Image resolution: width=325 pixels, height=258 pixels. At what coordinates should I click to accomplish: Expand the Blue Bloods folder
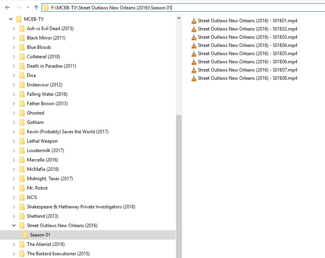click(x=14, y=47)
